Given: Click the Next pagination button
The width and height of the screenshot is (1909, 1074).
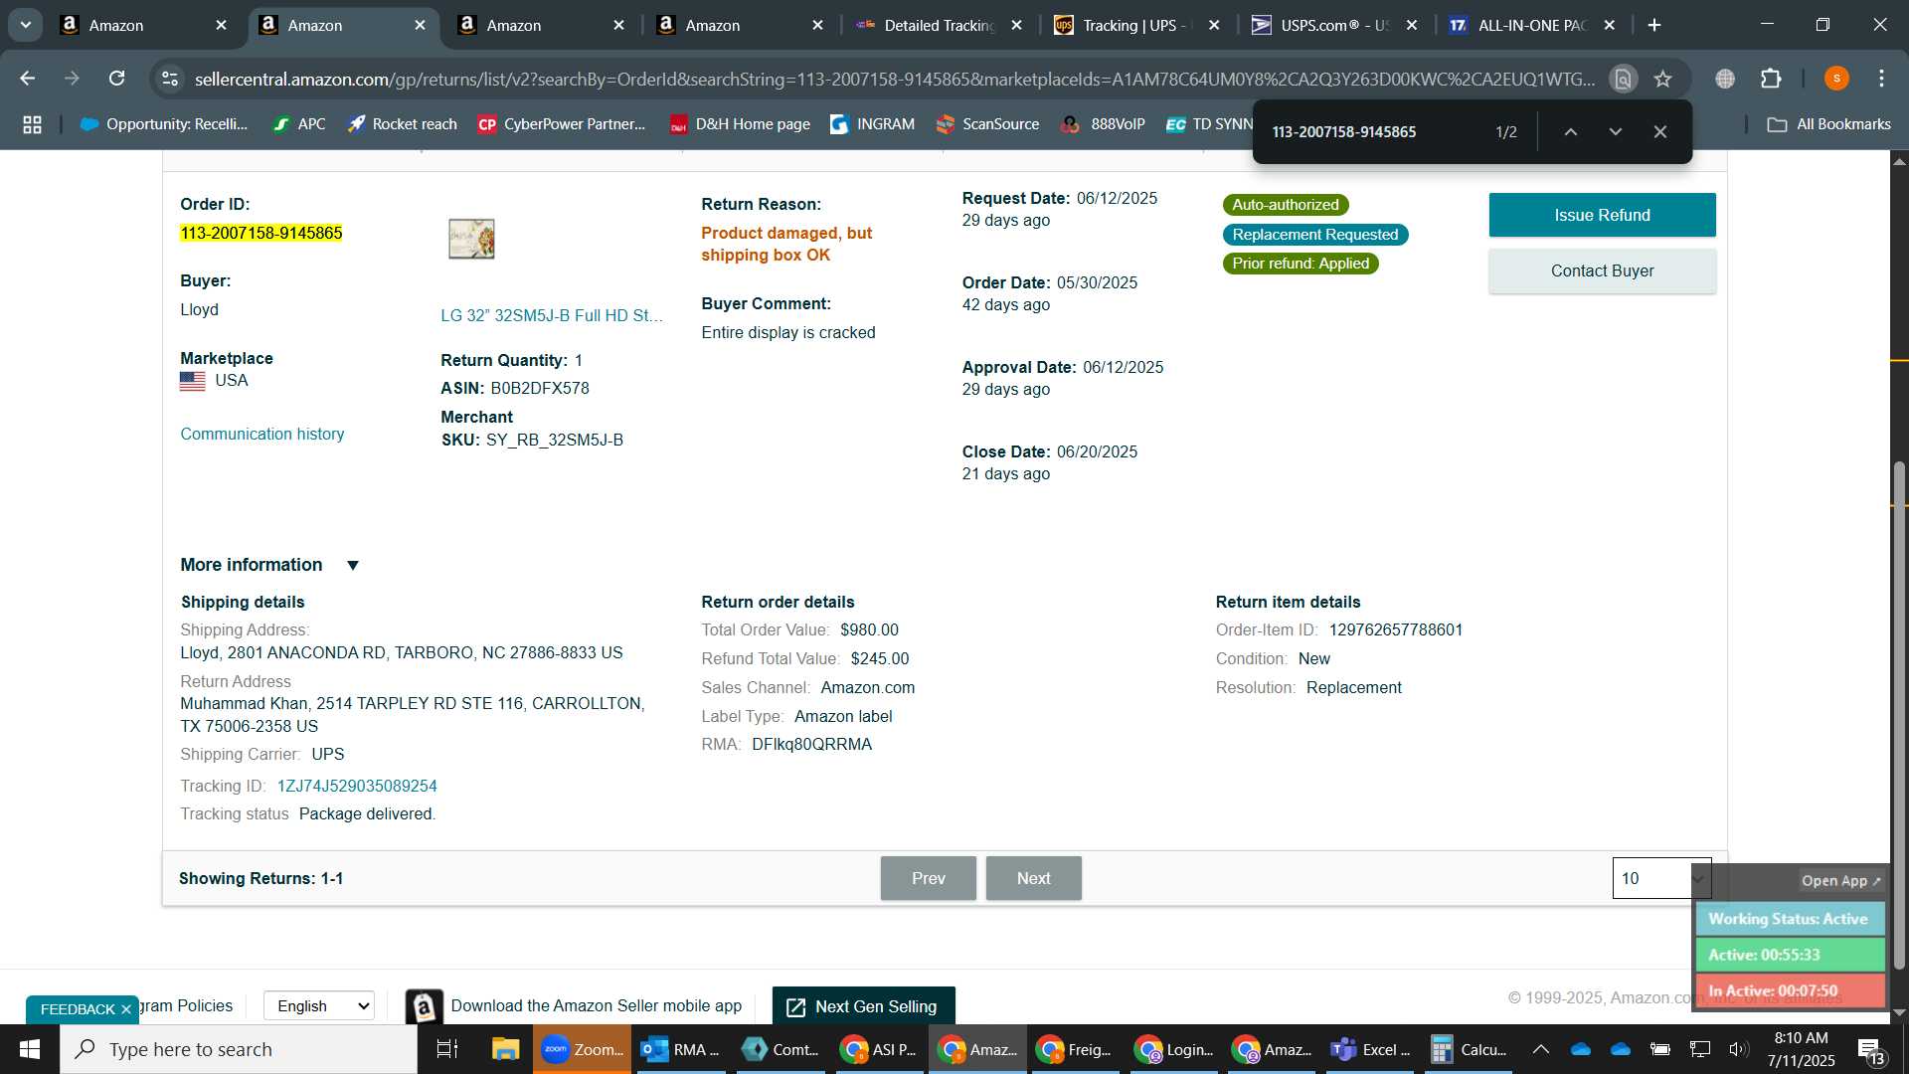Looking at the screenshot, I should [x=1033, y=878].
